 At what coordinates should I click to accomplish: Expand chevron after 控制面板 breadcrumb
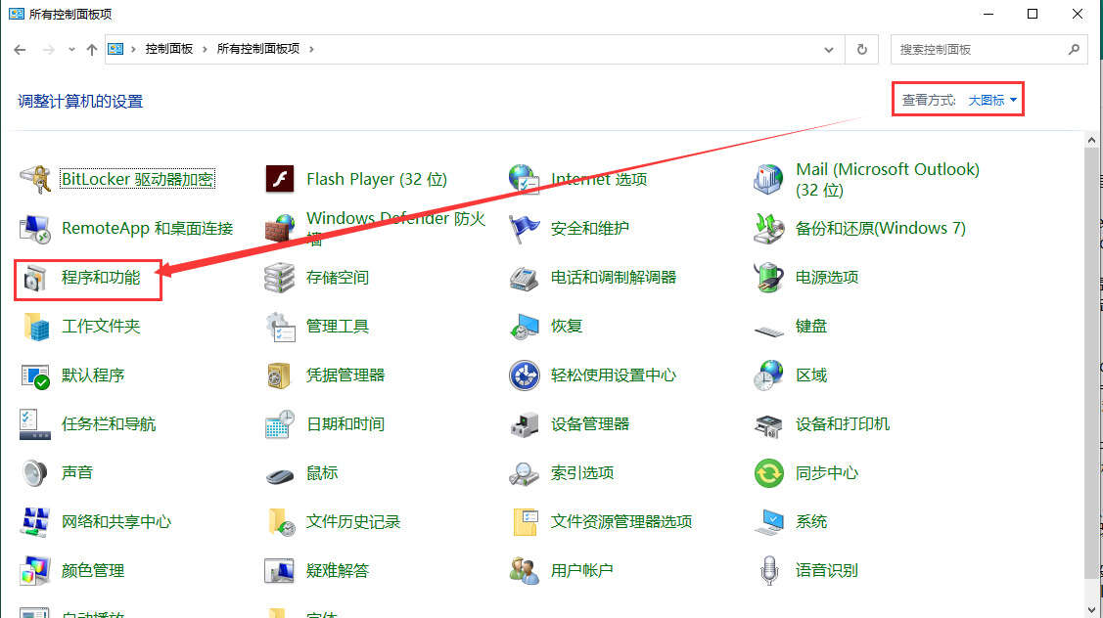click(205, 49)
